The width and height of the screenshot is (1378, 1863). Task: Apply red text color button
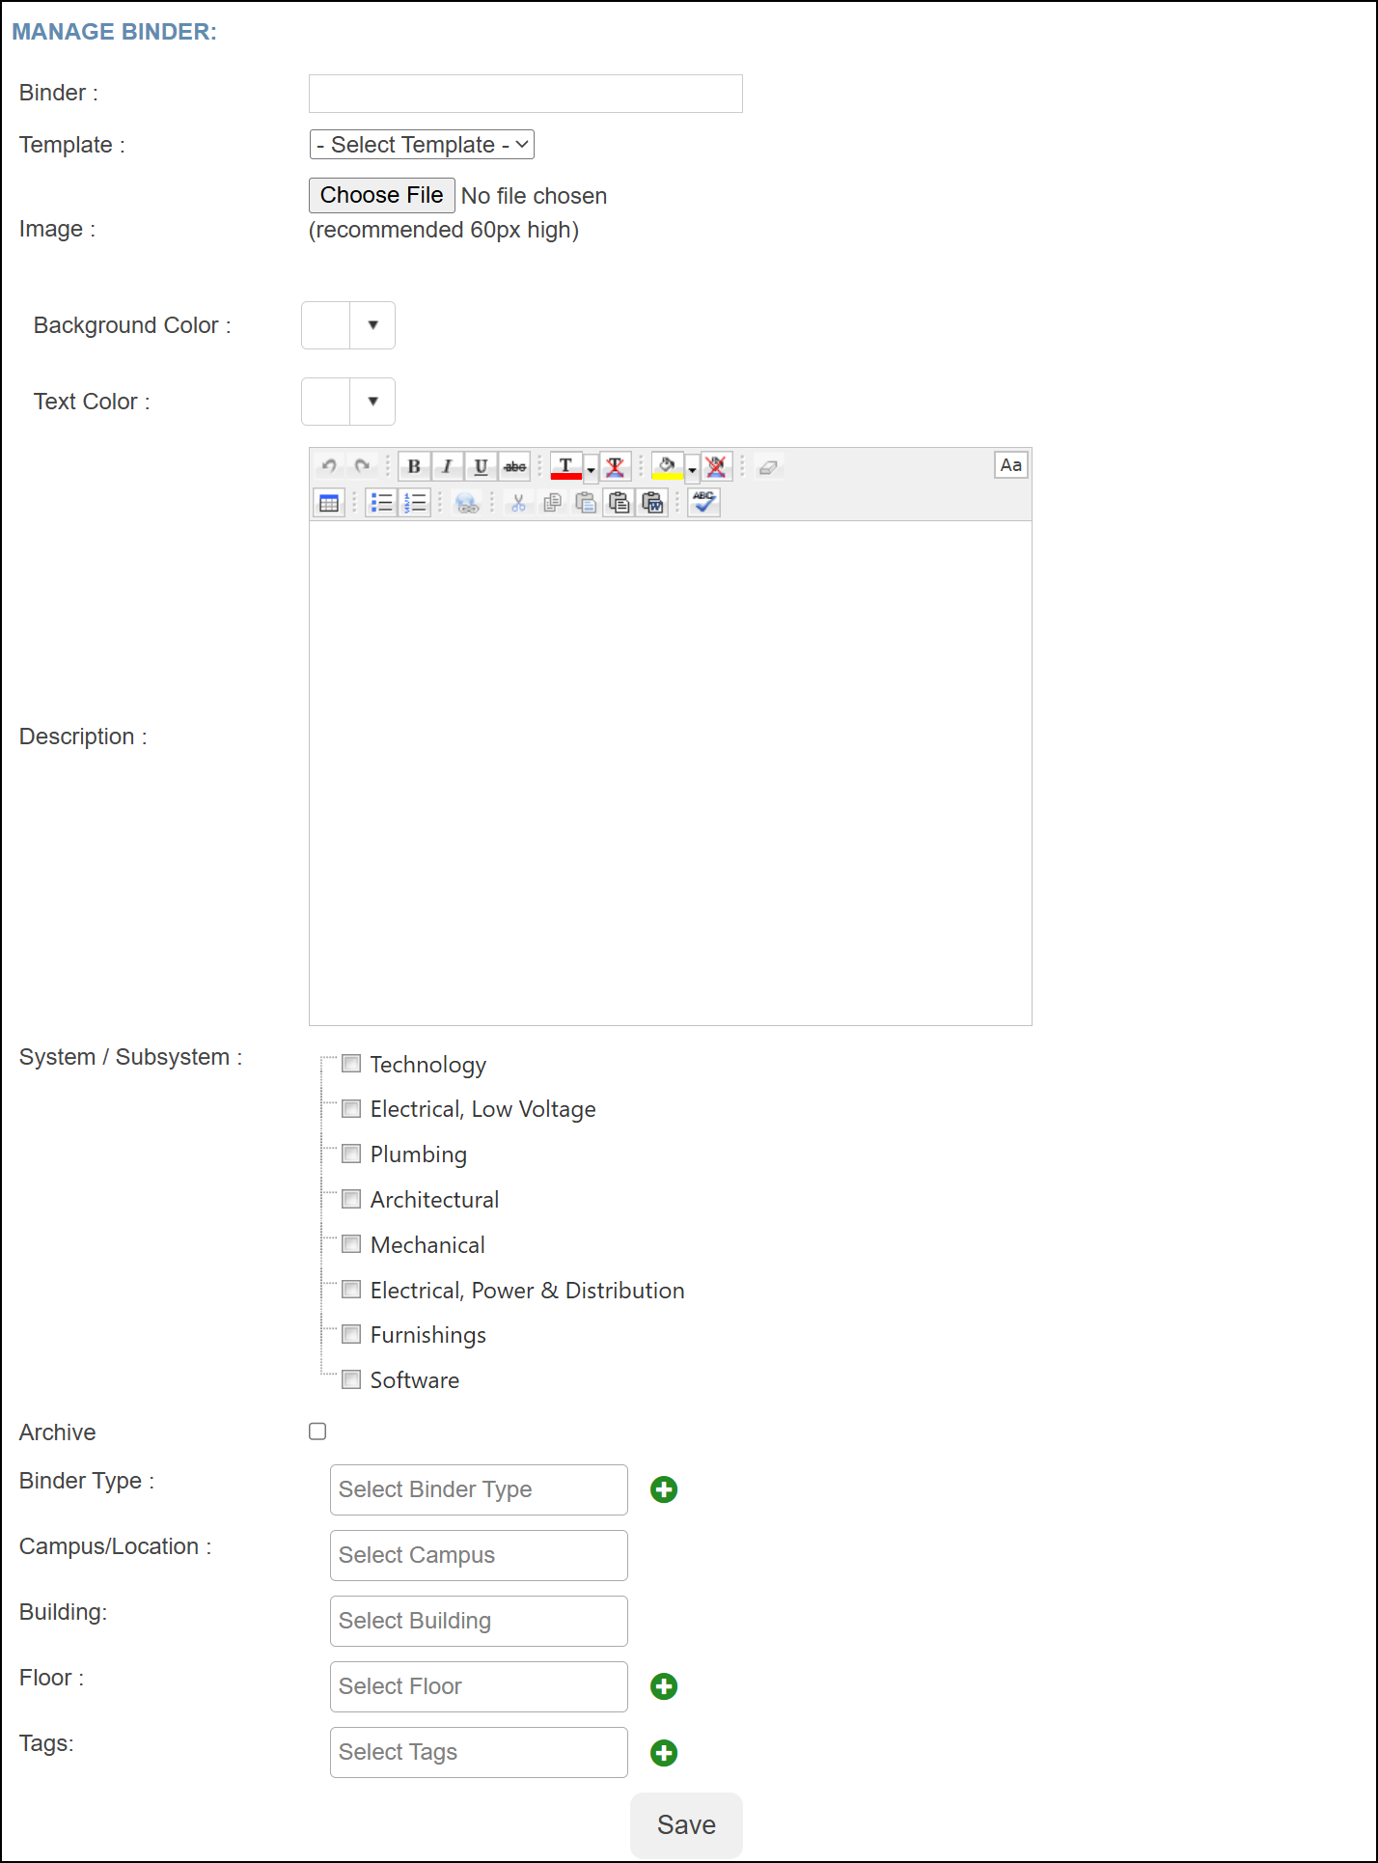566,466
